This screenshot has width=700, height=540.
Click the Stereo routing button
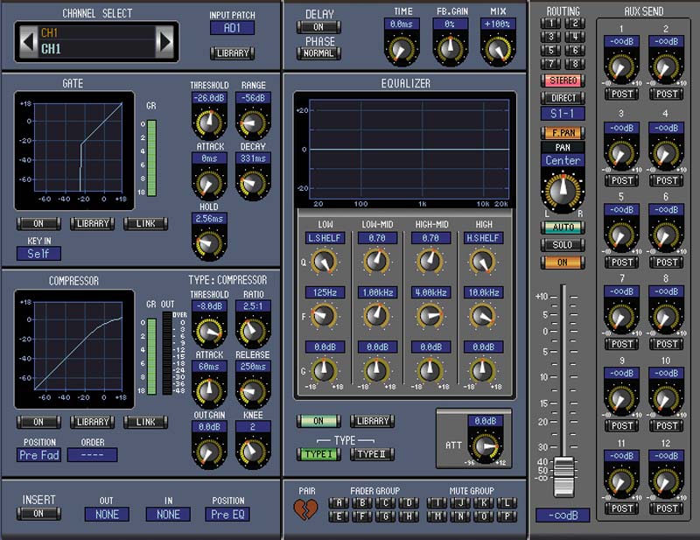coord(563,81)
